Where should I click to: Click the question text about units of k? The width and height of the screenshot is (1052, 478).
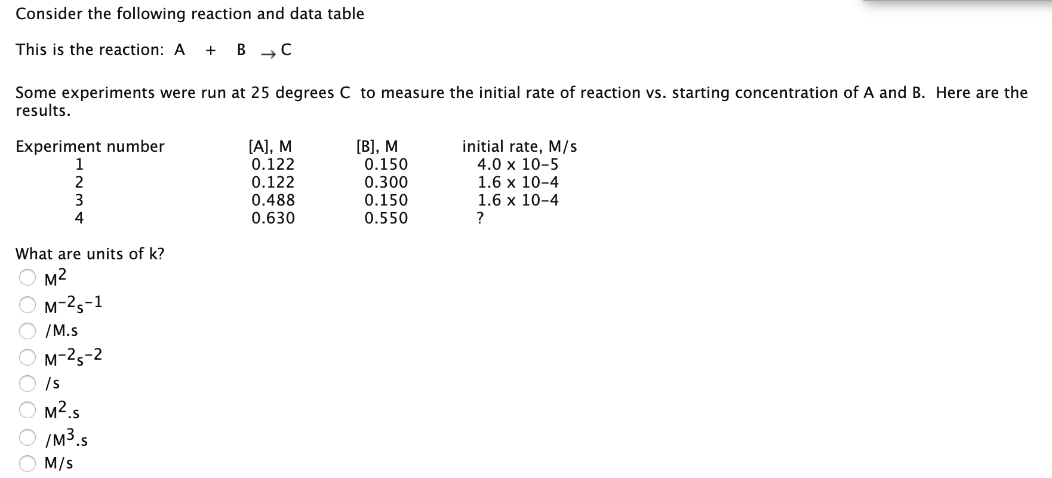(90, 253)
